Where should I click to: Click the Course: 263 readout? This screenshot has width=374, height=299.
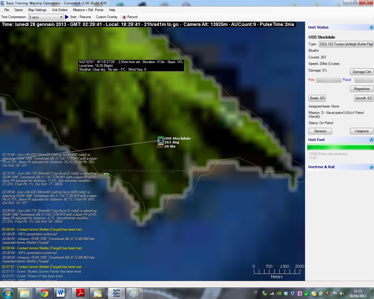pyautogui.click(x=317, y=57)
